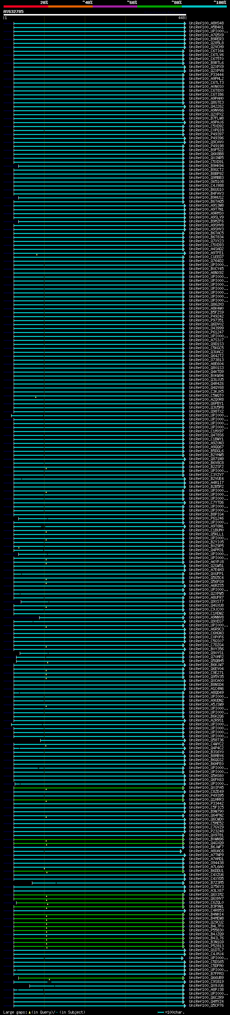The height and width of the screenshot is (1015, 230).
Task: Open hit UniRef100_Q2VCH9
Action: [x=206, y=47]
